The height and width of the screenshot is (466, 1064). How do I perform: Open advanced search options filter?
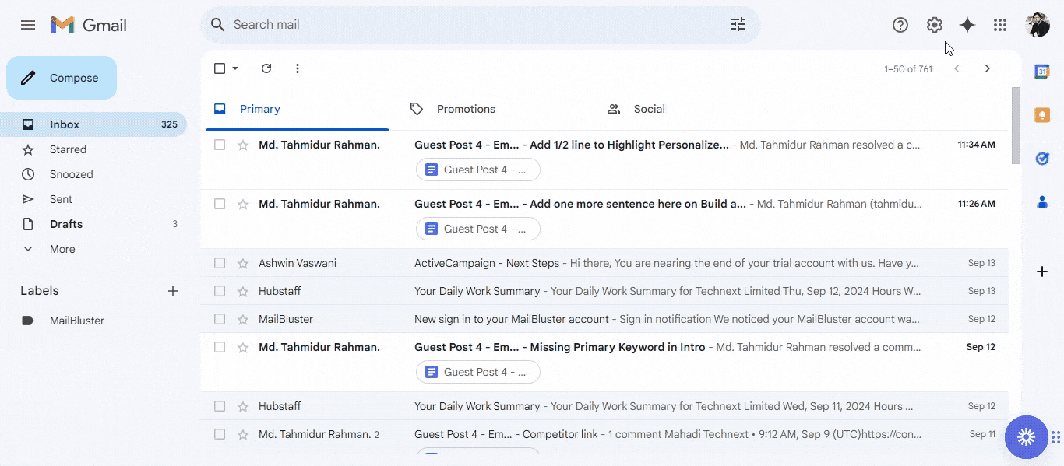(738, 24)
